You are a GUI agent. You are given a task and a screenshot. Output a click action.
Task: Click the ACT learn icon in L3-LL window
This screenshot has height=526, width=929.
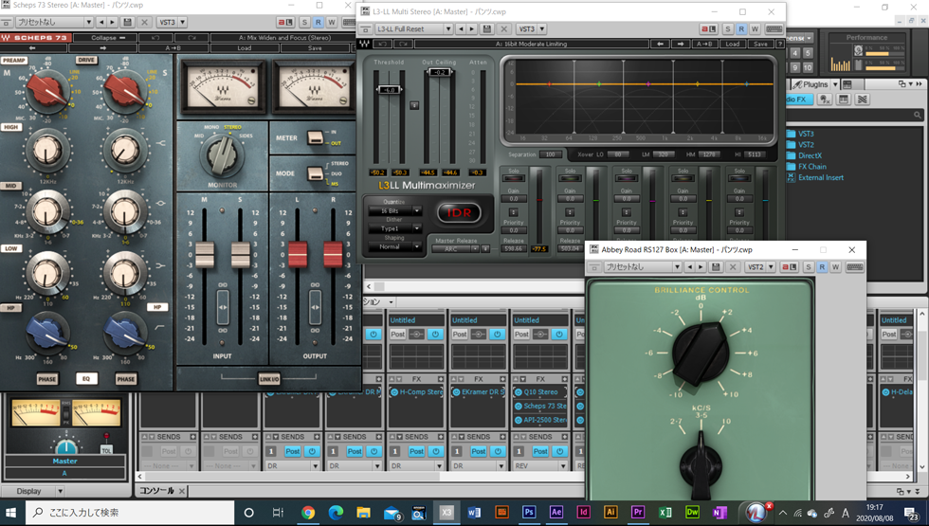point(708,28)
